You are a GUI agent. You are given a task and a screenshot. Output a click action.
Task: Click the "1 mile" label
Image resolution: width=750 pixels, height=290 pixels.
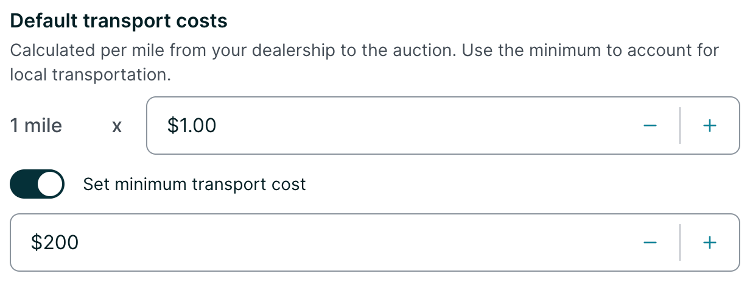(36, 126)
